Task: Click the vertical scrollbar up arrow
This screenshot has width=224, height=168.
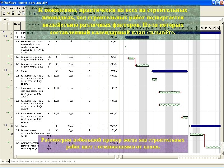Action: (222, 23)
